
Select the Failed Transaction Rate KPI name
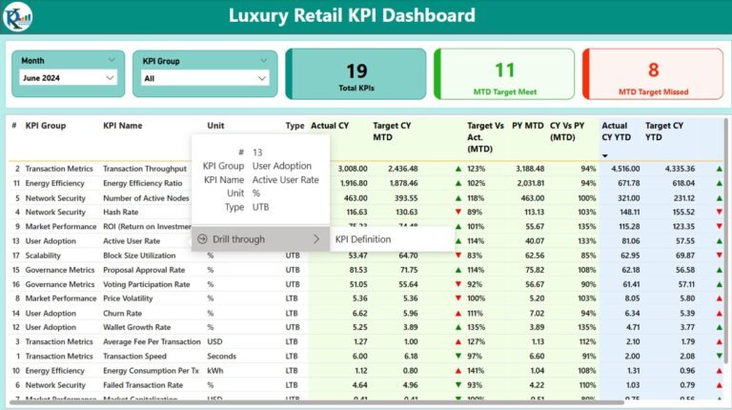coord(142,385)
